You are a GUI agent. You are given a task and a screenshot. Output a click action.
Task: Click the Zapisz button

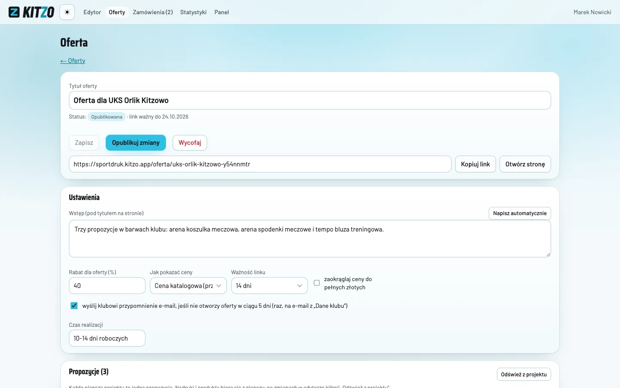pos(84,143)
